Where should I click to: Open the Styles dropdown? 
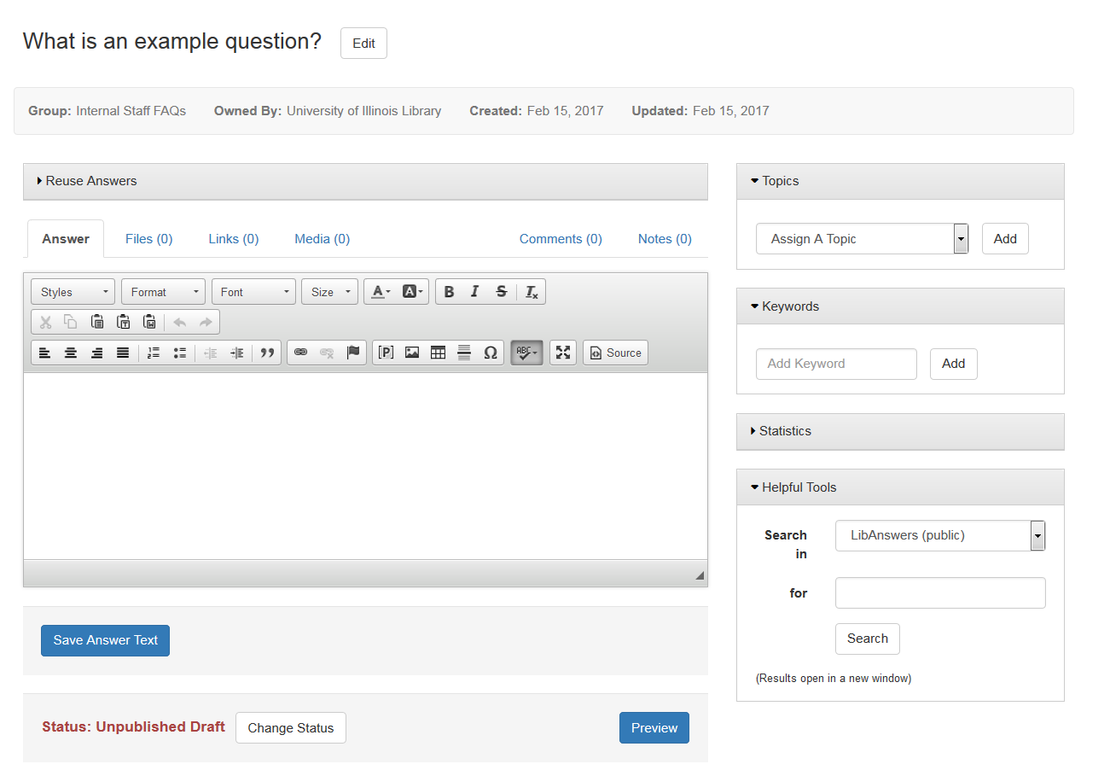73,292
